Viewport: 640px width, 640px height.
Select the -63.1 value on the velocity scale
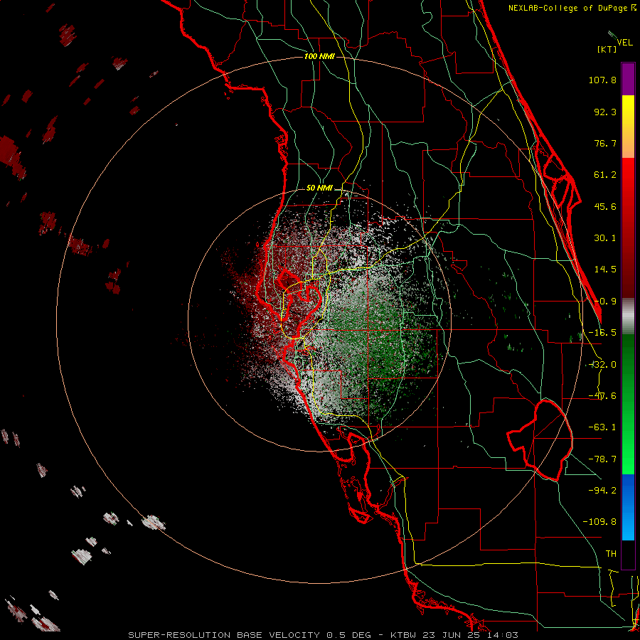tap(602, 427)
